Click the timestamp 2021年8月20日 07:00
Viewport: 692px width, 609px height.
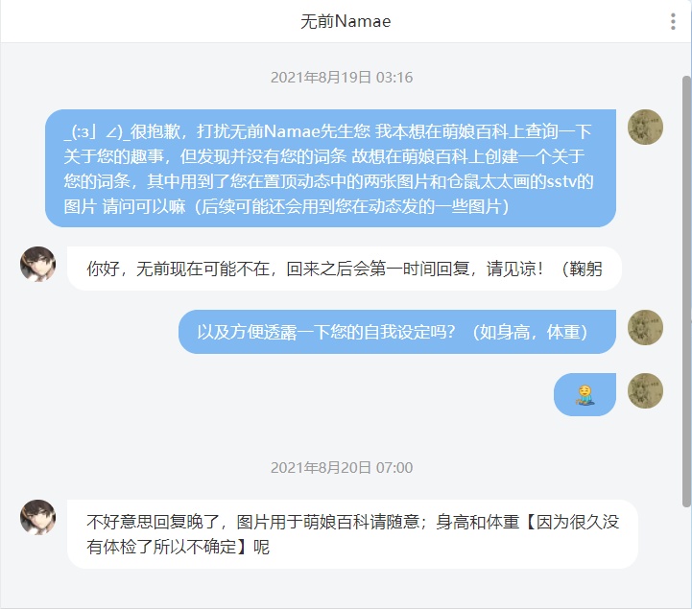click(342, 467)
